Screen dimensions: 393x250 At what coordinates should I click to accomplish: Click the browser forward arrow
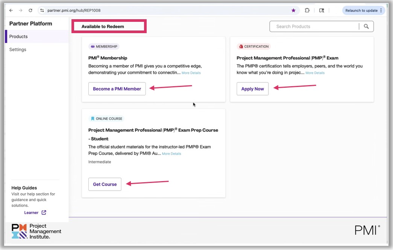click(21, 10)
